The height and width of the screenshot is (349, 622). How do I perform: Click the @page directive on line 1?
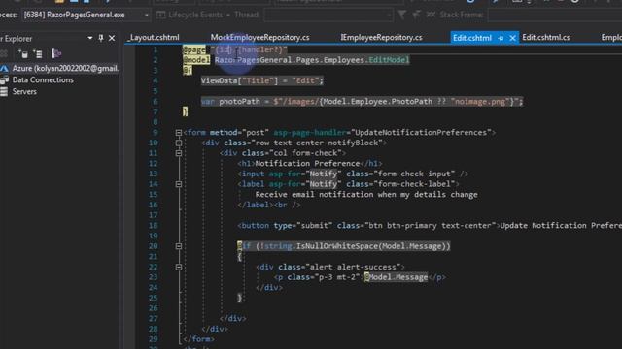[194, 49]
